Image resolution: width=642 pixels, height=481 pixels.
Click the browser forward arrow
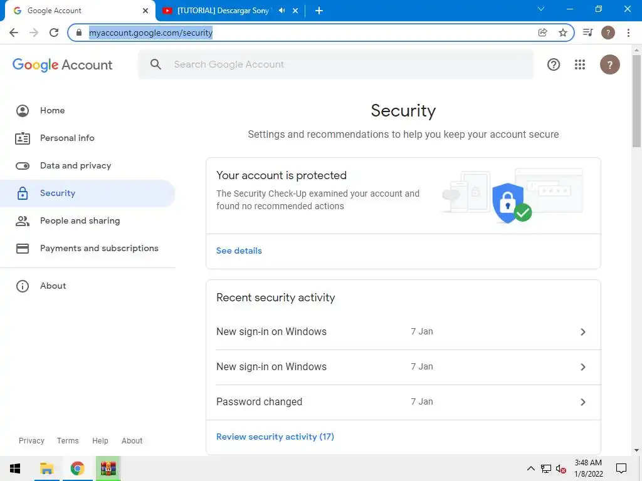pyautogui.click(x=34, y=33)
